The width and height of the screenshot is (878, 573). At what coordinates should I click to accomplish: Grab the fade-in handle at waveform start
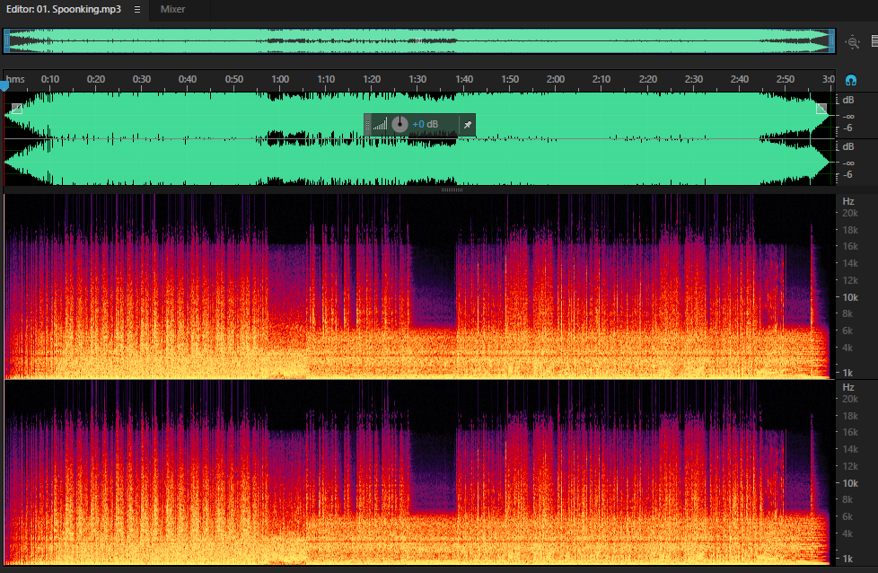click(17, 109)
